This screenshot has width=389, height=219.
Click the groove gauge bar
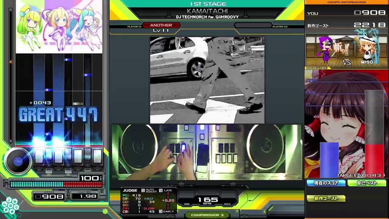click(x=56, y=184)
